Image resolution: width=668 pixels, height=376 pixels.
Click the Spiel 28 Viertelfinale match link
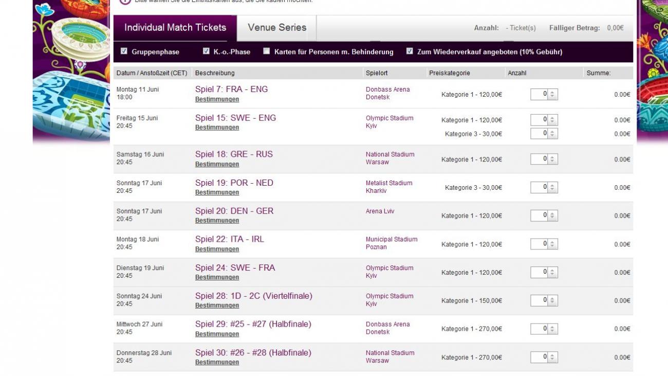click(253, 296)
